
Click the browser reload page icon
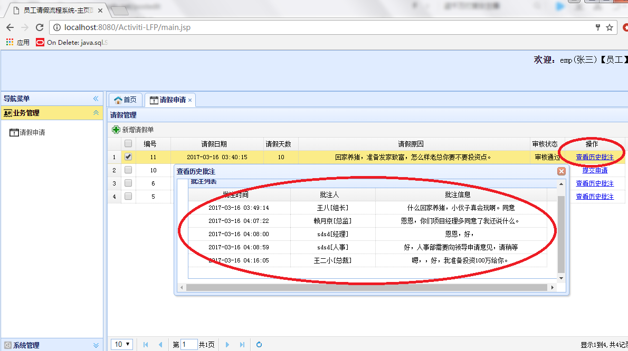point(39,27)
